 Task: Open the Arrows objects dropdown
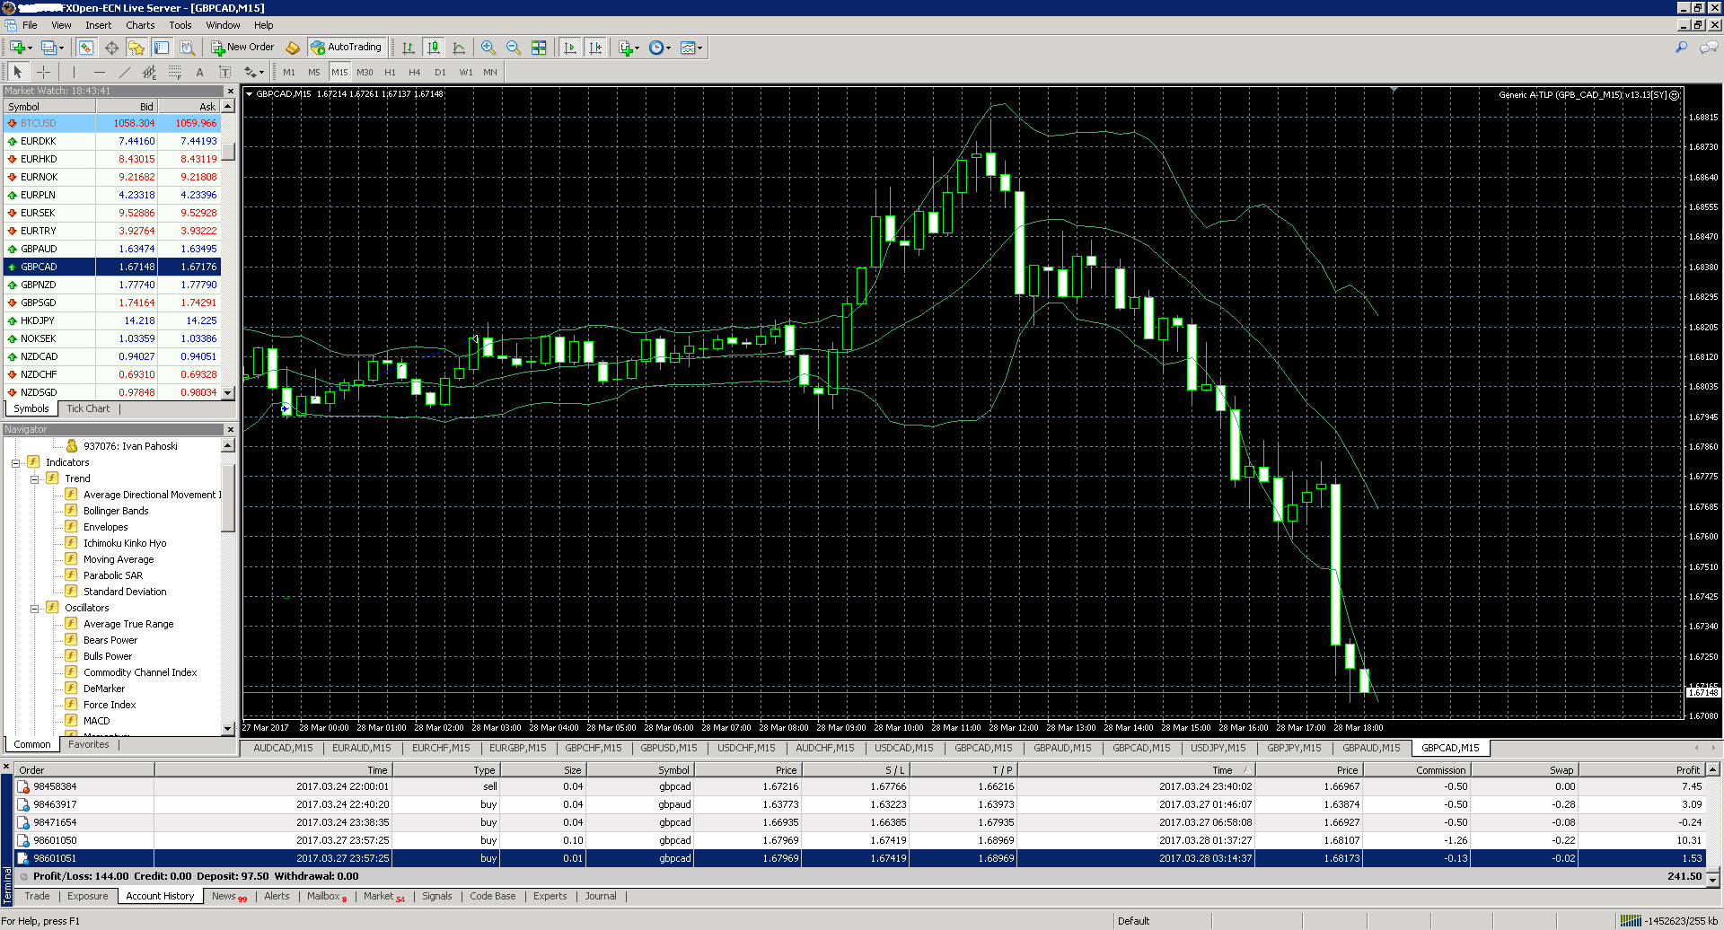click(254, 72)
